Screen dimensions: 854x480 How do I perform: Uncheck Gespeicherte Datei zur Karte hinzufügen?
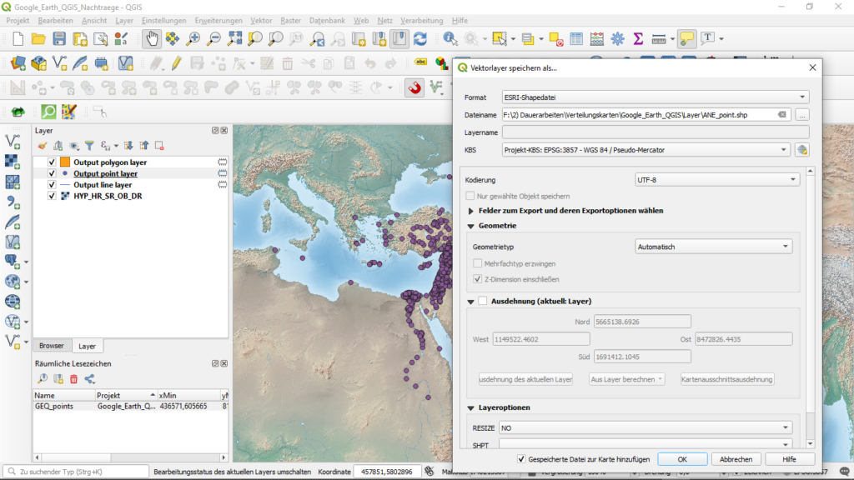tap(521, 459)
